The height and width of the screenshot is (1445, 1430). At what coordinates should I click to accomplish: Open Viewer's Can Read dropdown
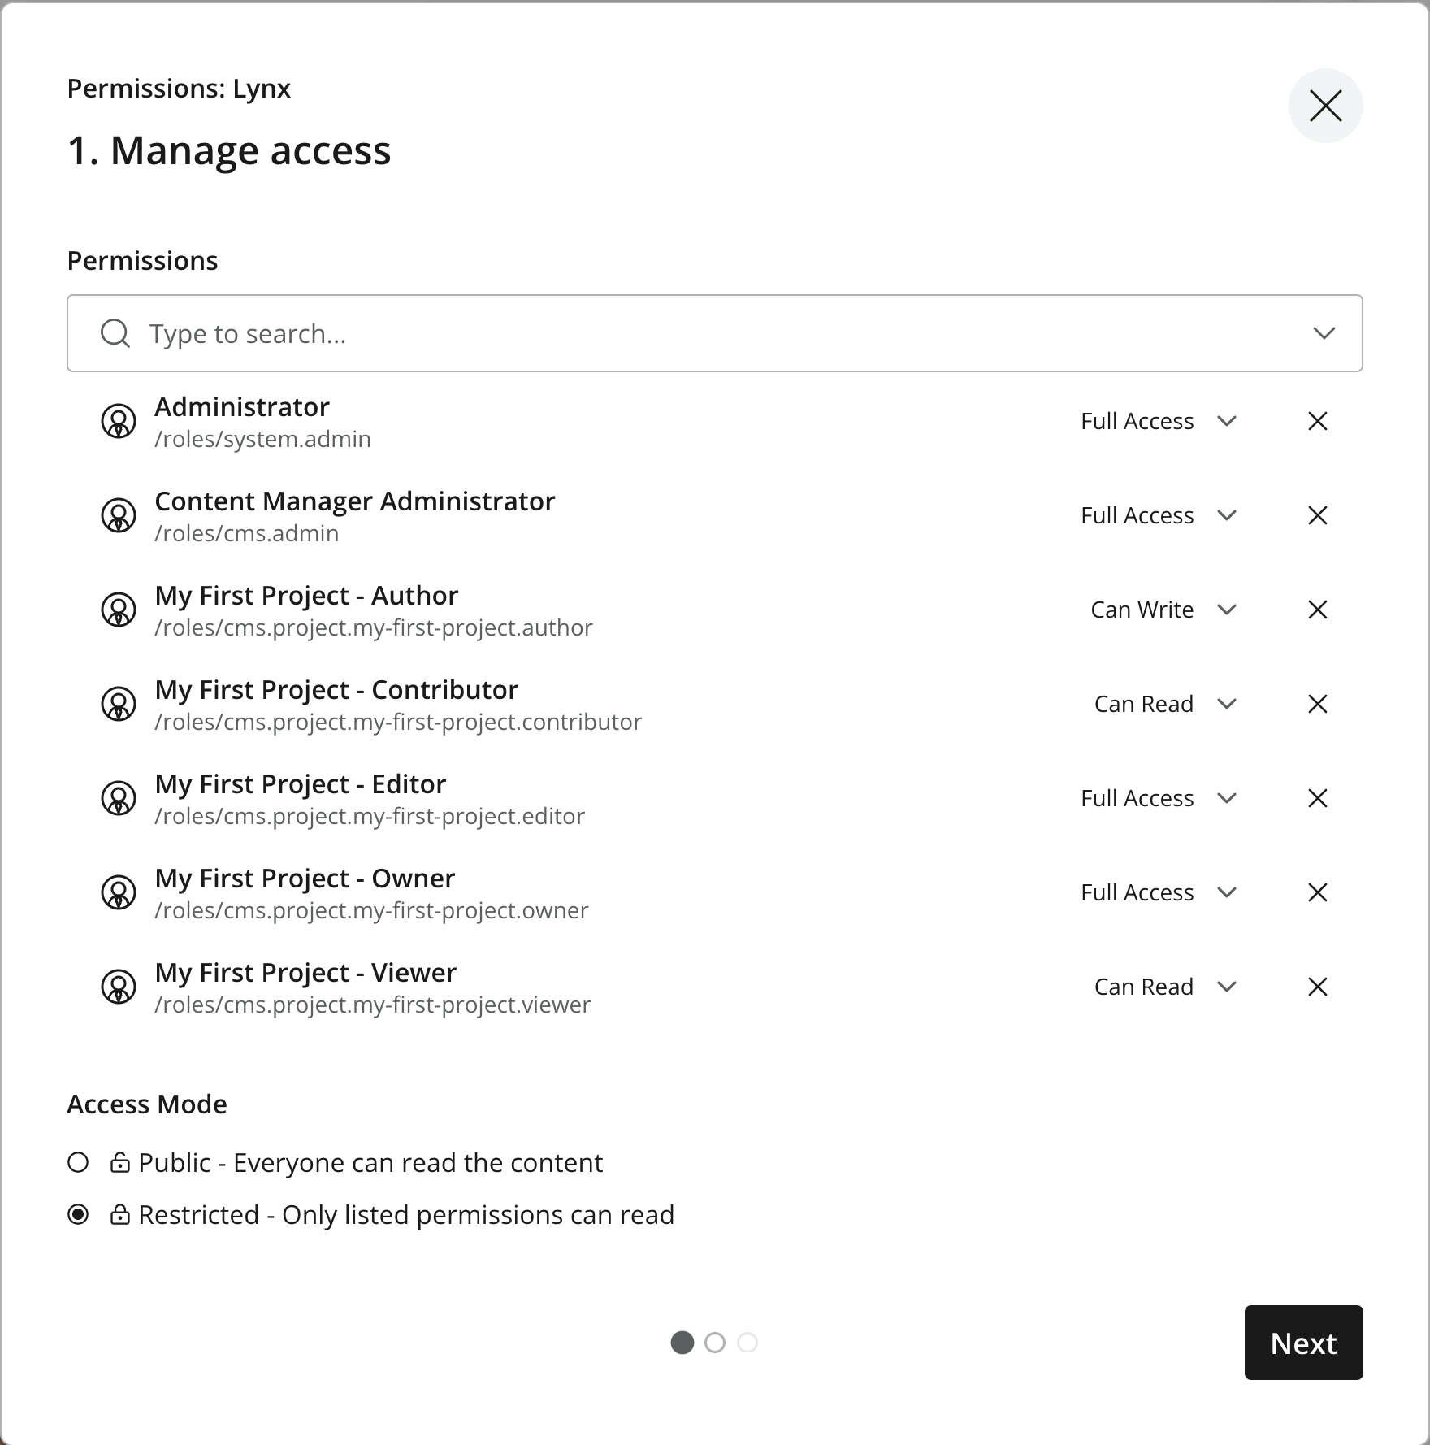pyautogui.click(x=1166, y=987)
